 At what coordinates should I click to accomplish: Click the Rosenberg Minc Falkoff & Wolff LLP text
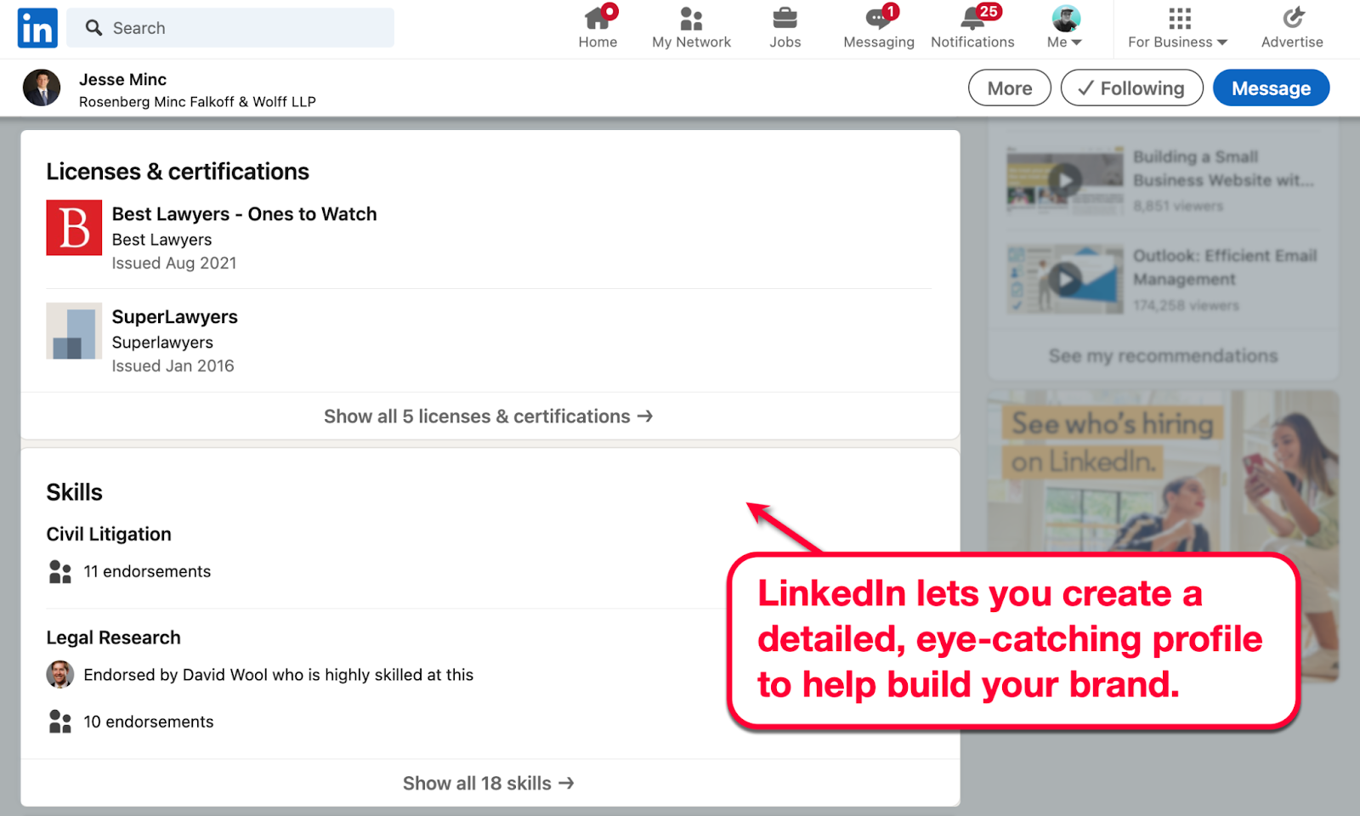(x=197, y=102)
